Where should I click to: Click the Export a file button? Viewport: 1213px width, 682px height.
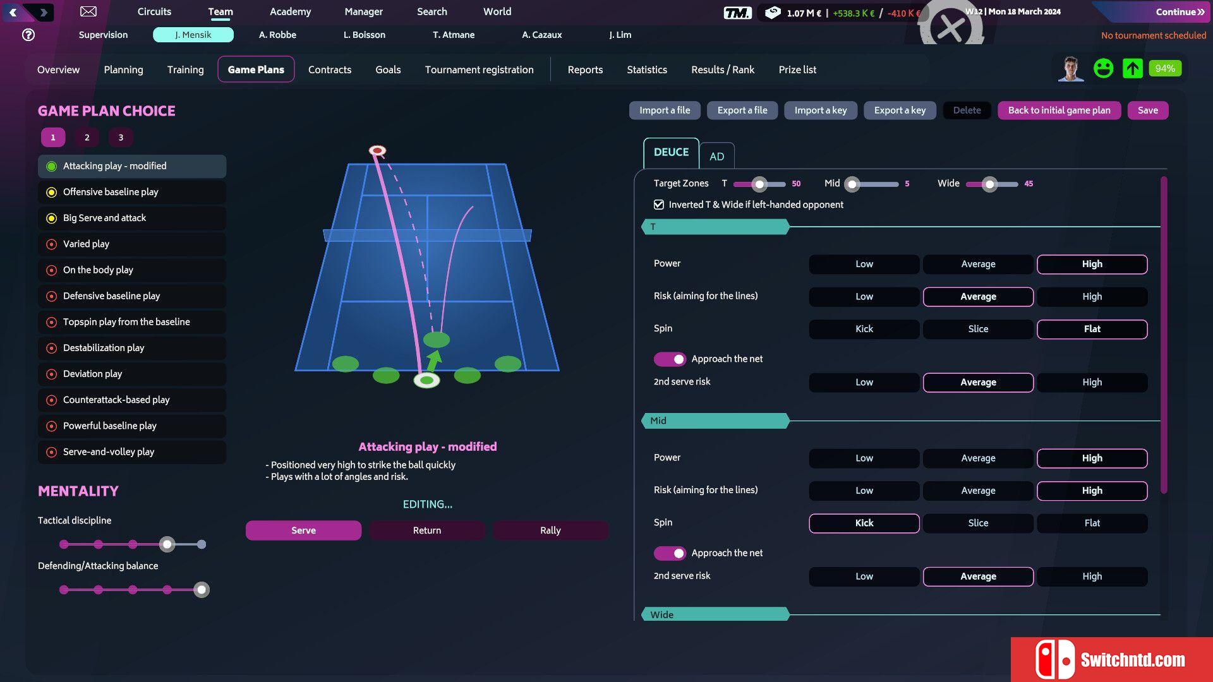click(x=742, y=110)
